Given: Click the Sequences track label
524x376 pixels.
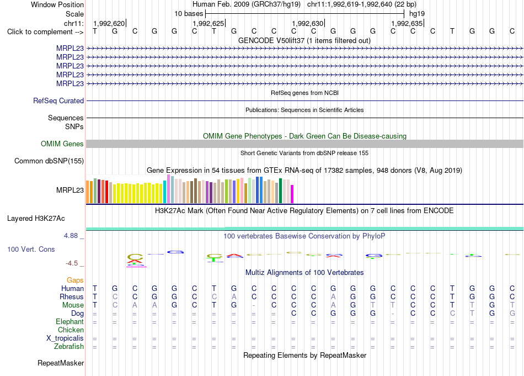Looking at the screenshot, I should [66, 118].
